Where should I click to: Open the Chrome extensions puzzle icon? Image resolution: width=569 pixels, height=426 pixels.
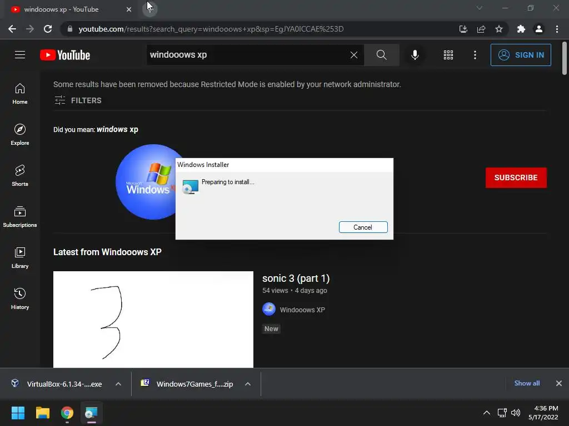click(x=521, y=29)
